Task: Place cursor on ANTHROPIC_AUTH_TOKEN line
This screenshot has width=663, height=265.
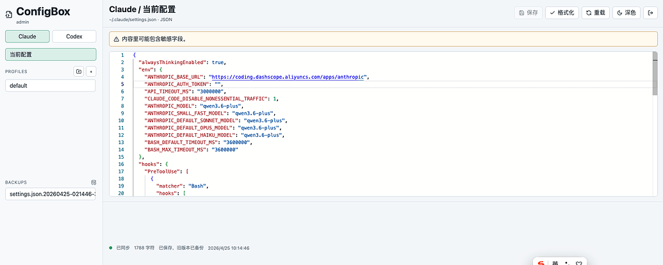Action: point(183,84)
